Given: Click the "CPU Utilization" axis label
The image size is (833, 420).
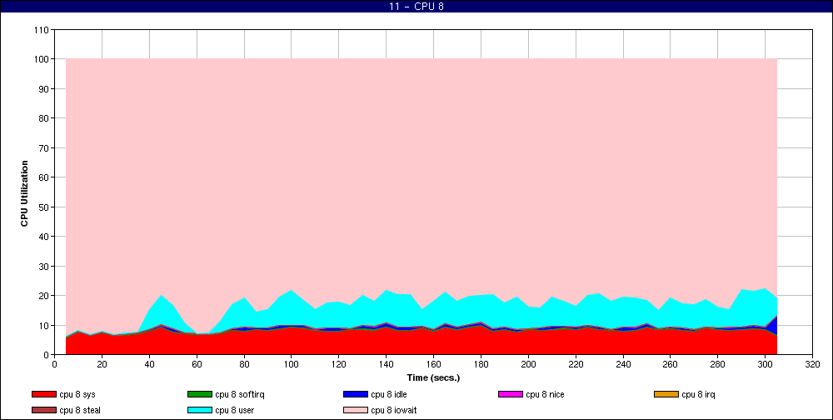Looking at the screenshot, I should coord(24,193).
